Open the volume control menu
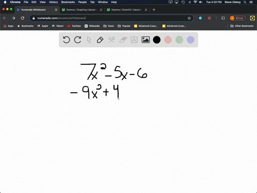 point(201,2)
